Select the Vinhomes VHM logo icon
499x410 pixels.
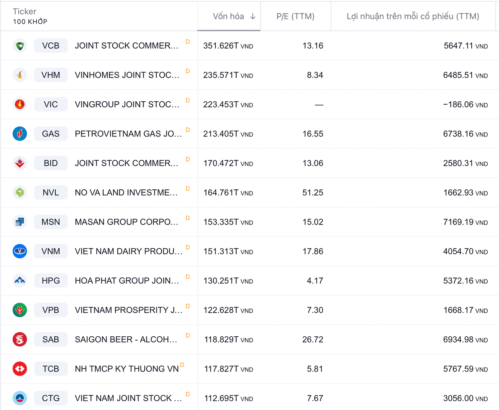[20, 75]
